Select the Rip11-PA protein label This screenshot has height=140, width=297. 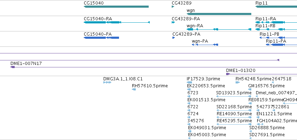(x=276, y=41)
